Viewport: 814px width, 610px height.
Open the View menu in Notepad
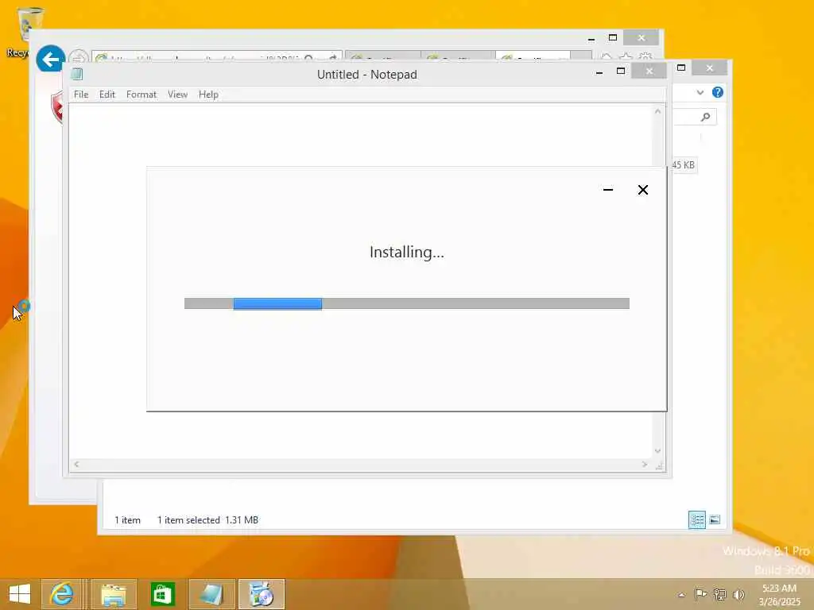(x=177, y=95)
